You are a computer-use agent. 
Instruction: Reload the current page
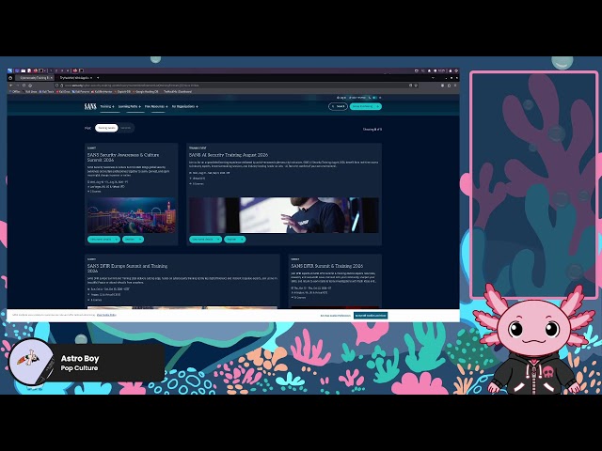pos(24,86)
